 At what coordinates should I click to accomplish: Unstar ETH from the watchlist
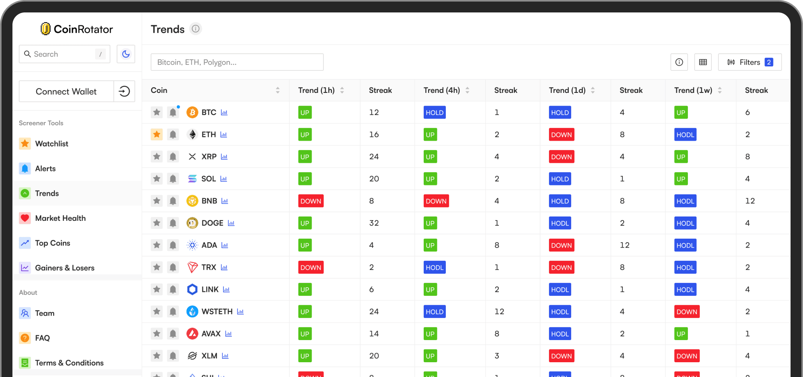coord(157,134)
